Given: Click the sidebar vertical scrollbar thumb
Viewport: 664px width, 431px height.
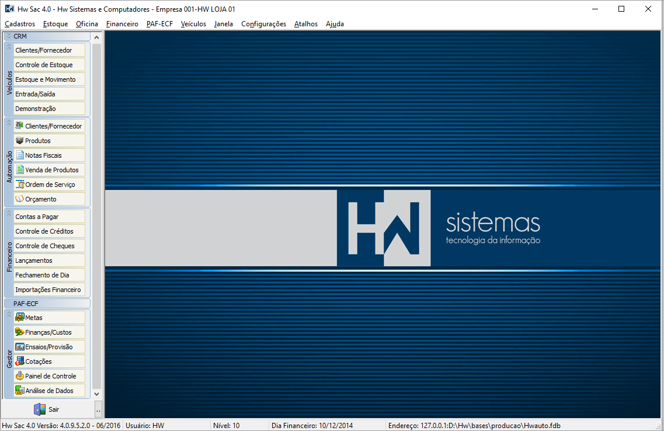Looking at the screenshot, I should [x=96, y=216].
